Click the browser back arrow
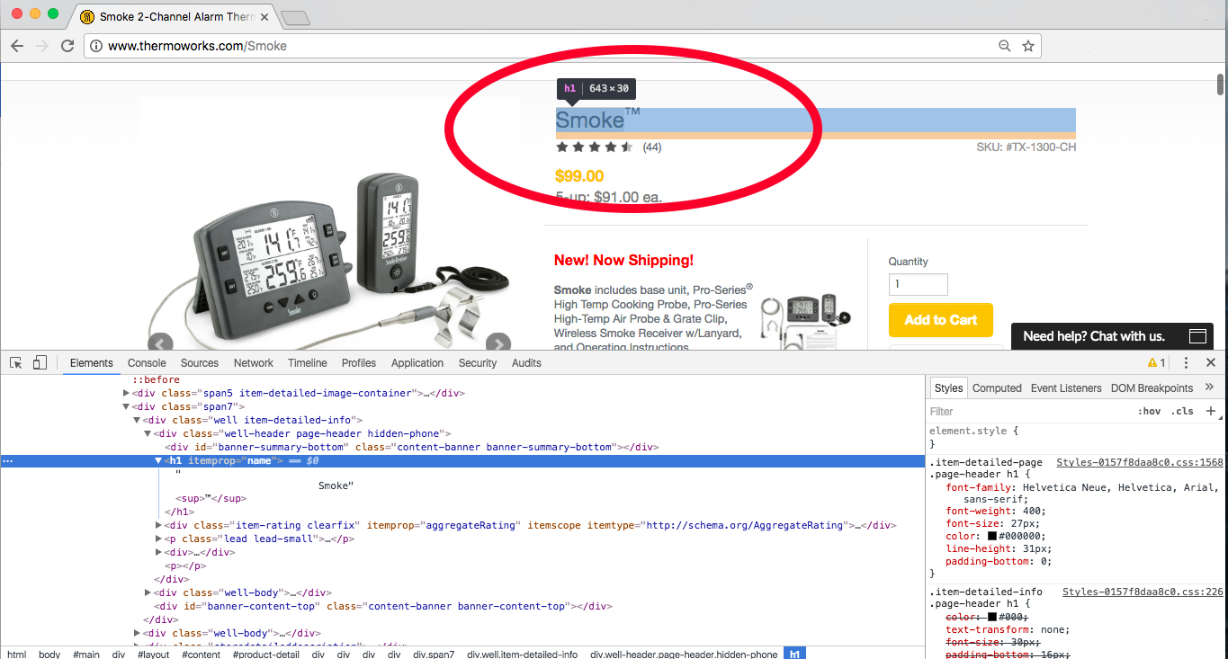This screenshot has width=1228, height=659. (17, 46)
